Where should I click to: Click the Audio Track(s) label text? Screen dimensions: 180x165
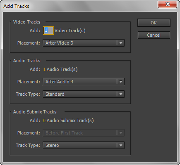62,69
